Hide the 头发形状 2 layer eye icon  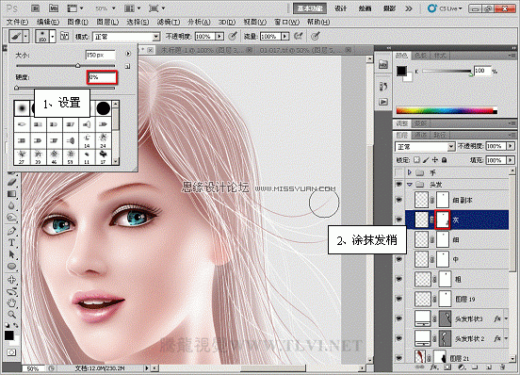pos(399,338)
